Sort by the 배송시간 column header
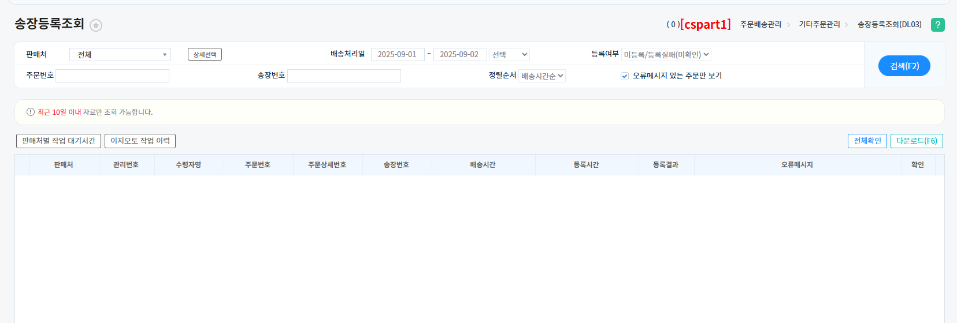This screenshot has width=957, height=323. [483, 165]
